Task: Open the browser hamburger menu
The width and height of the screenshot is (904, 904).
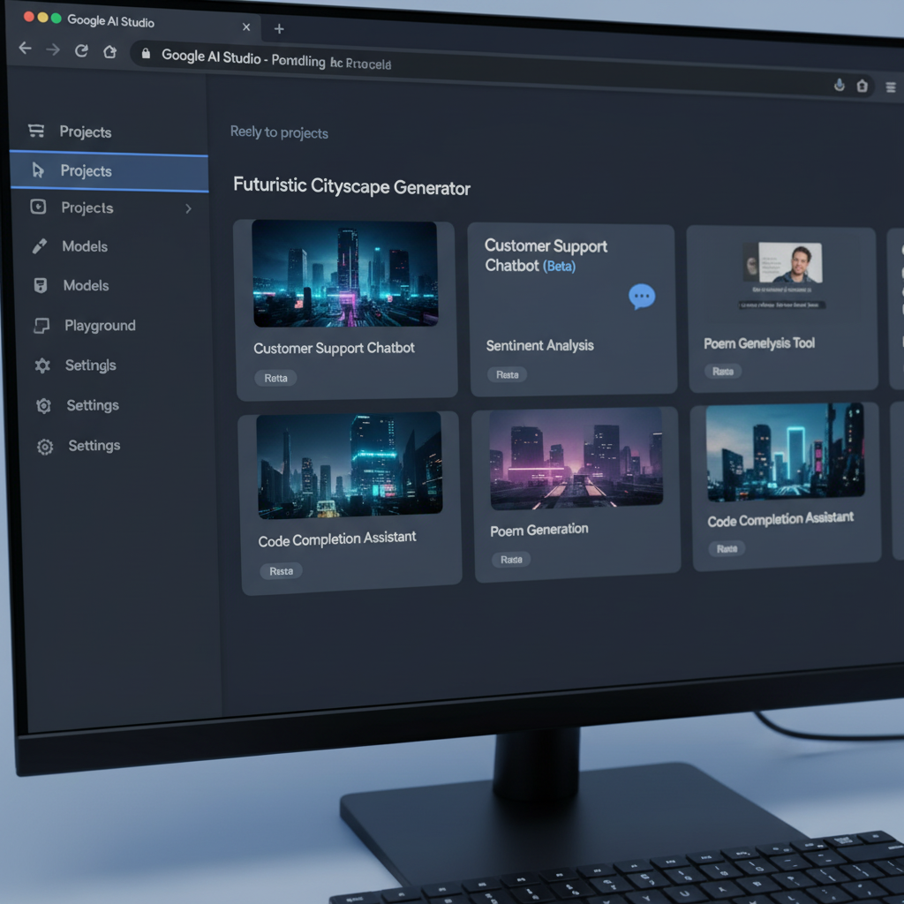Action: (x=891, y=87)
